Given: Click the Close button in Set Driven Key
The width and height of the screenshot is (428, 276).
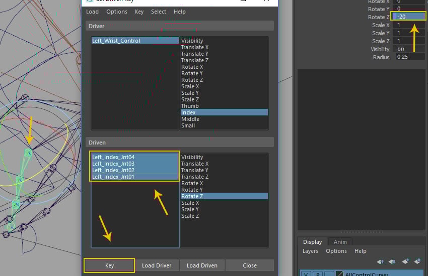Looking at the screenshot, I should (250, 265).
